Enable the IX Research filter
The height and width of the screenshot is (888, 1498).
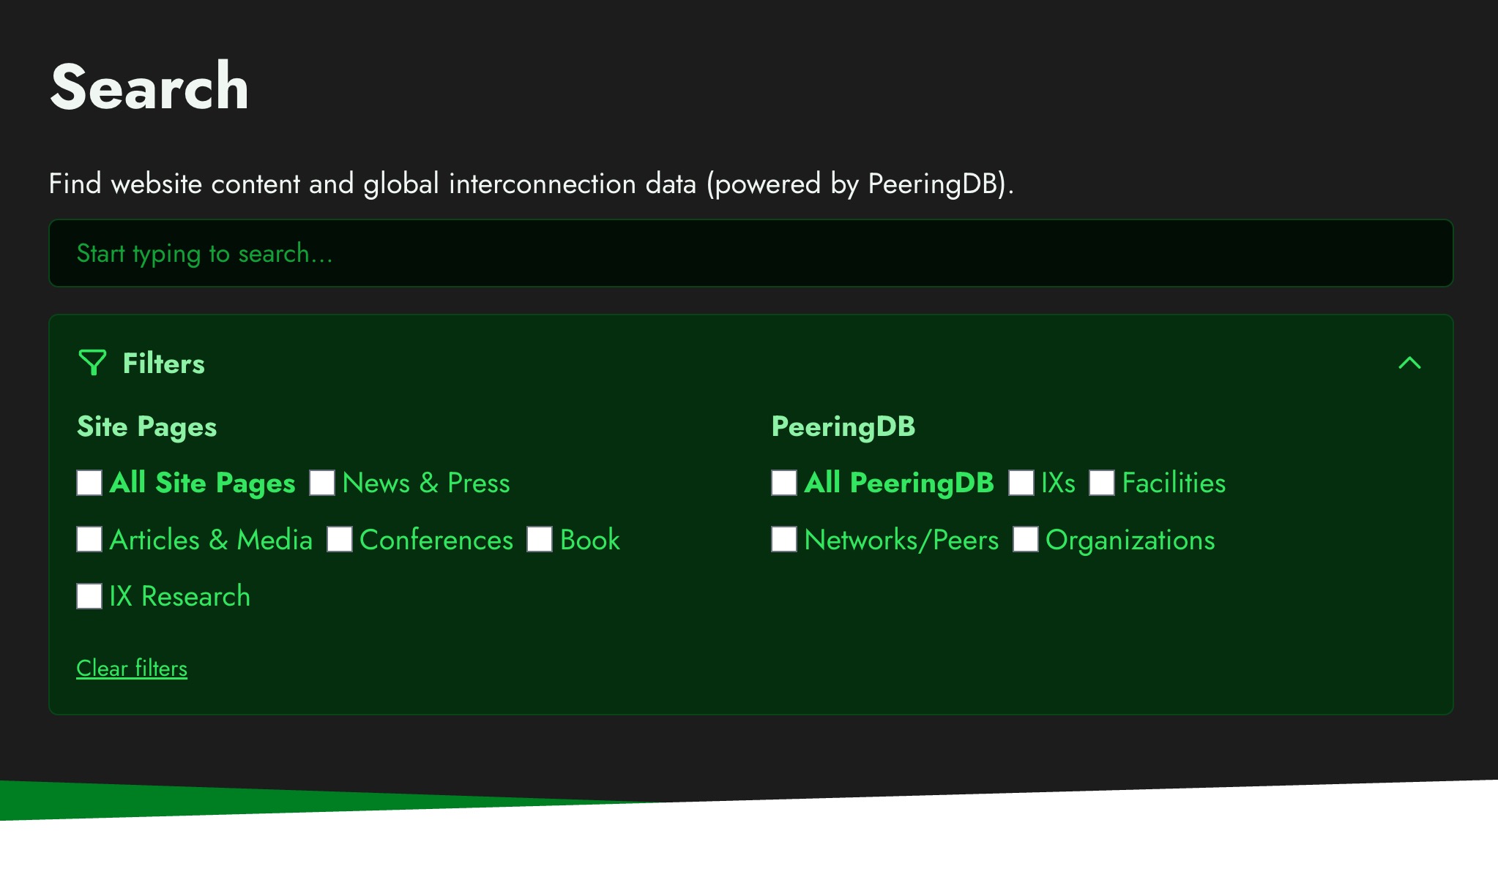point(89,597)
